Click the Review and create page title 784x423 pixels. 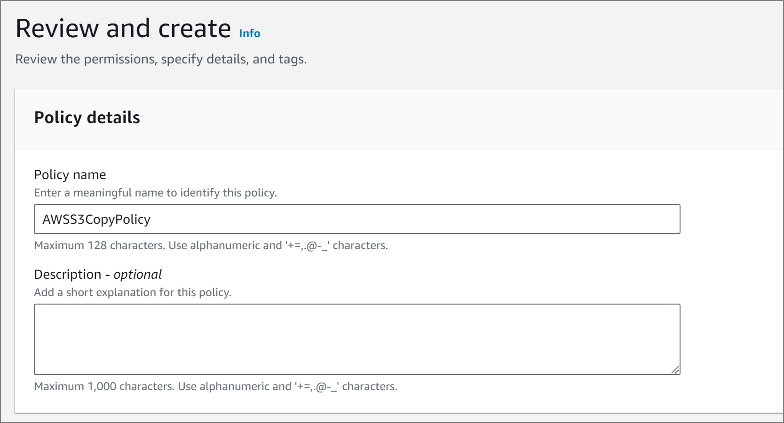123,29
